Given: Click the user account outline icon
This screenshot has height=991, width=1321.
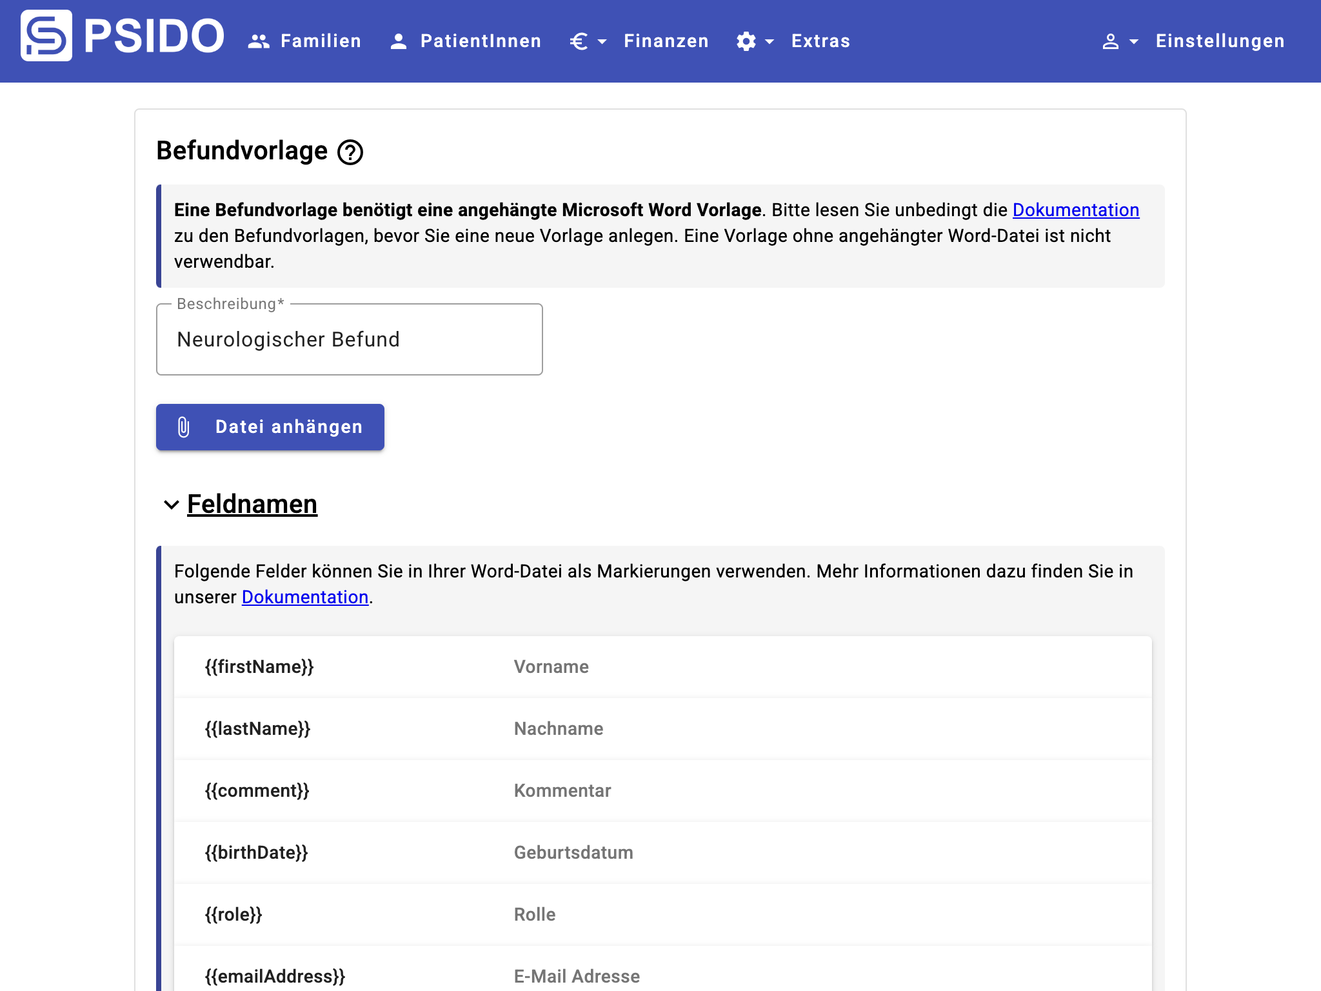Looking at the screenshot, I should [x=1110, y=41].
